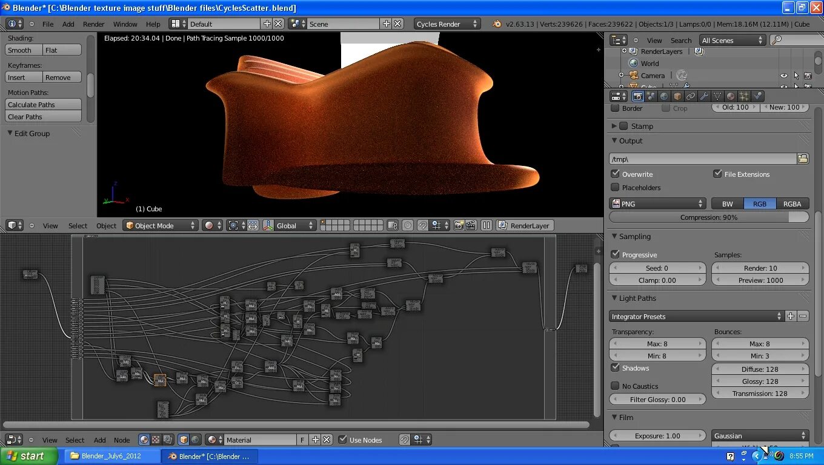Select material nodes tree type icon

tap(144, 440)
